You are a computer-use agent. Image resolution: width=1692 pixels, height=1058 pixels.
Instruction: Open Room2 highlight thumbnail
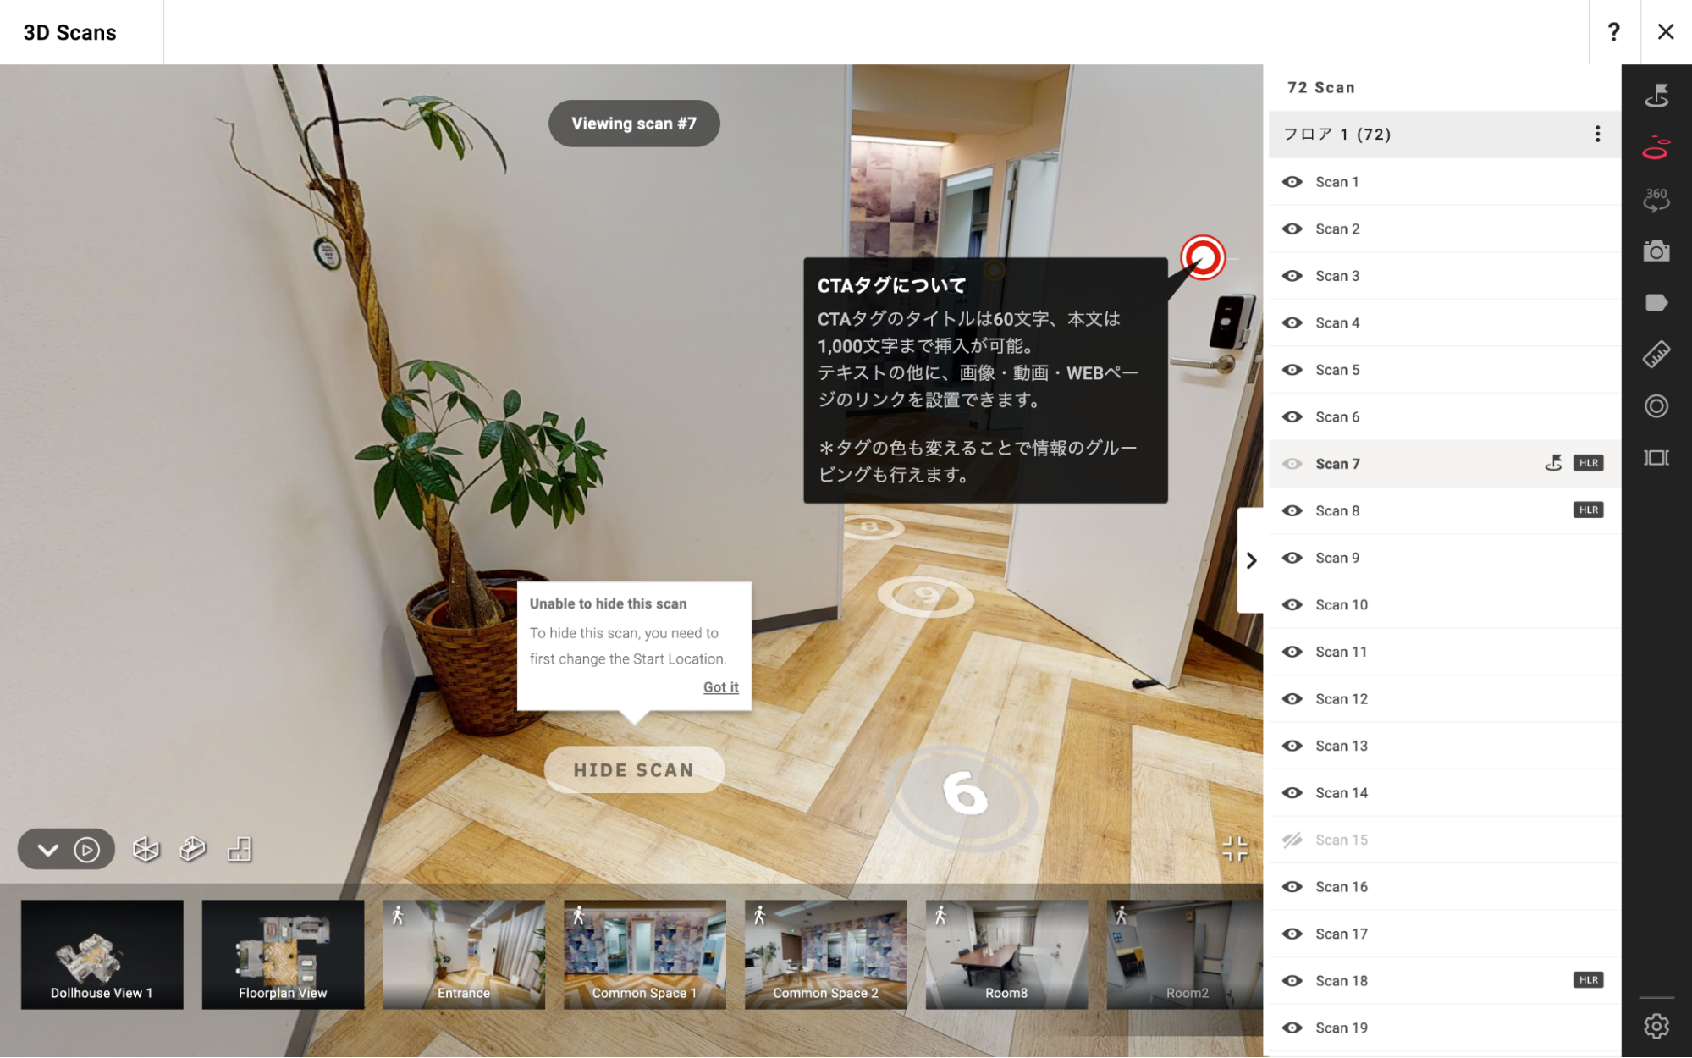[x=1185, y=954]
